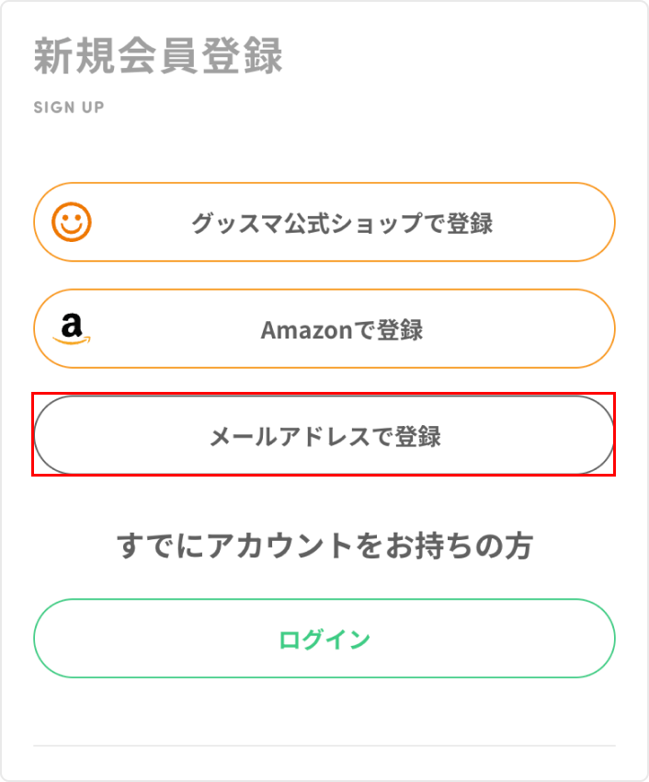Click the すでにアカウントをお持ちの方 heading
The width and height of the screenshot is (649, 782).
(324, 546)
